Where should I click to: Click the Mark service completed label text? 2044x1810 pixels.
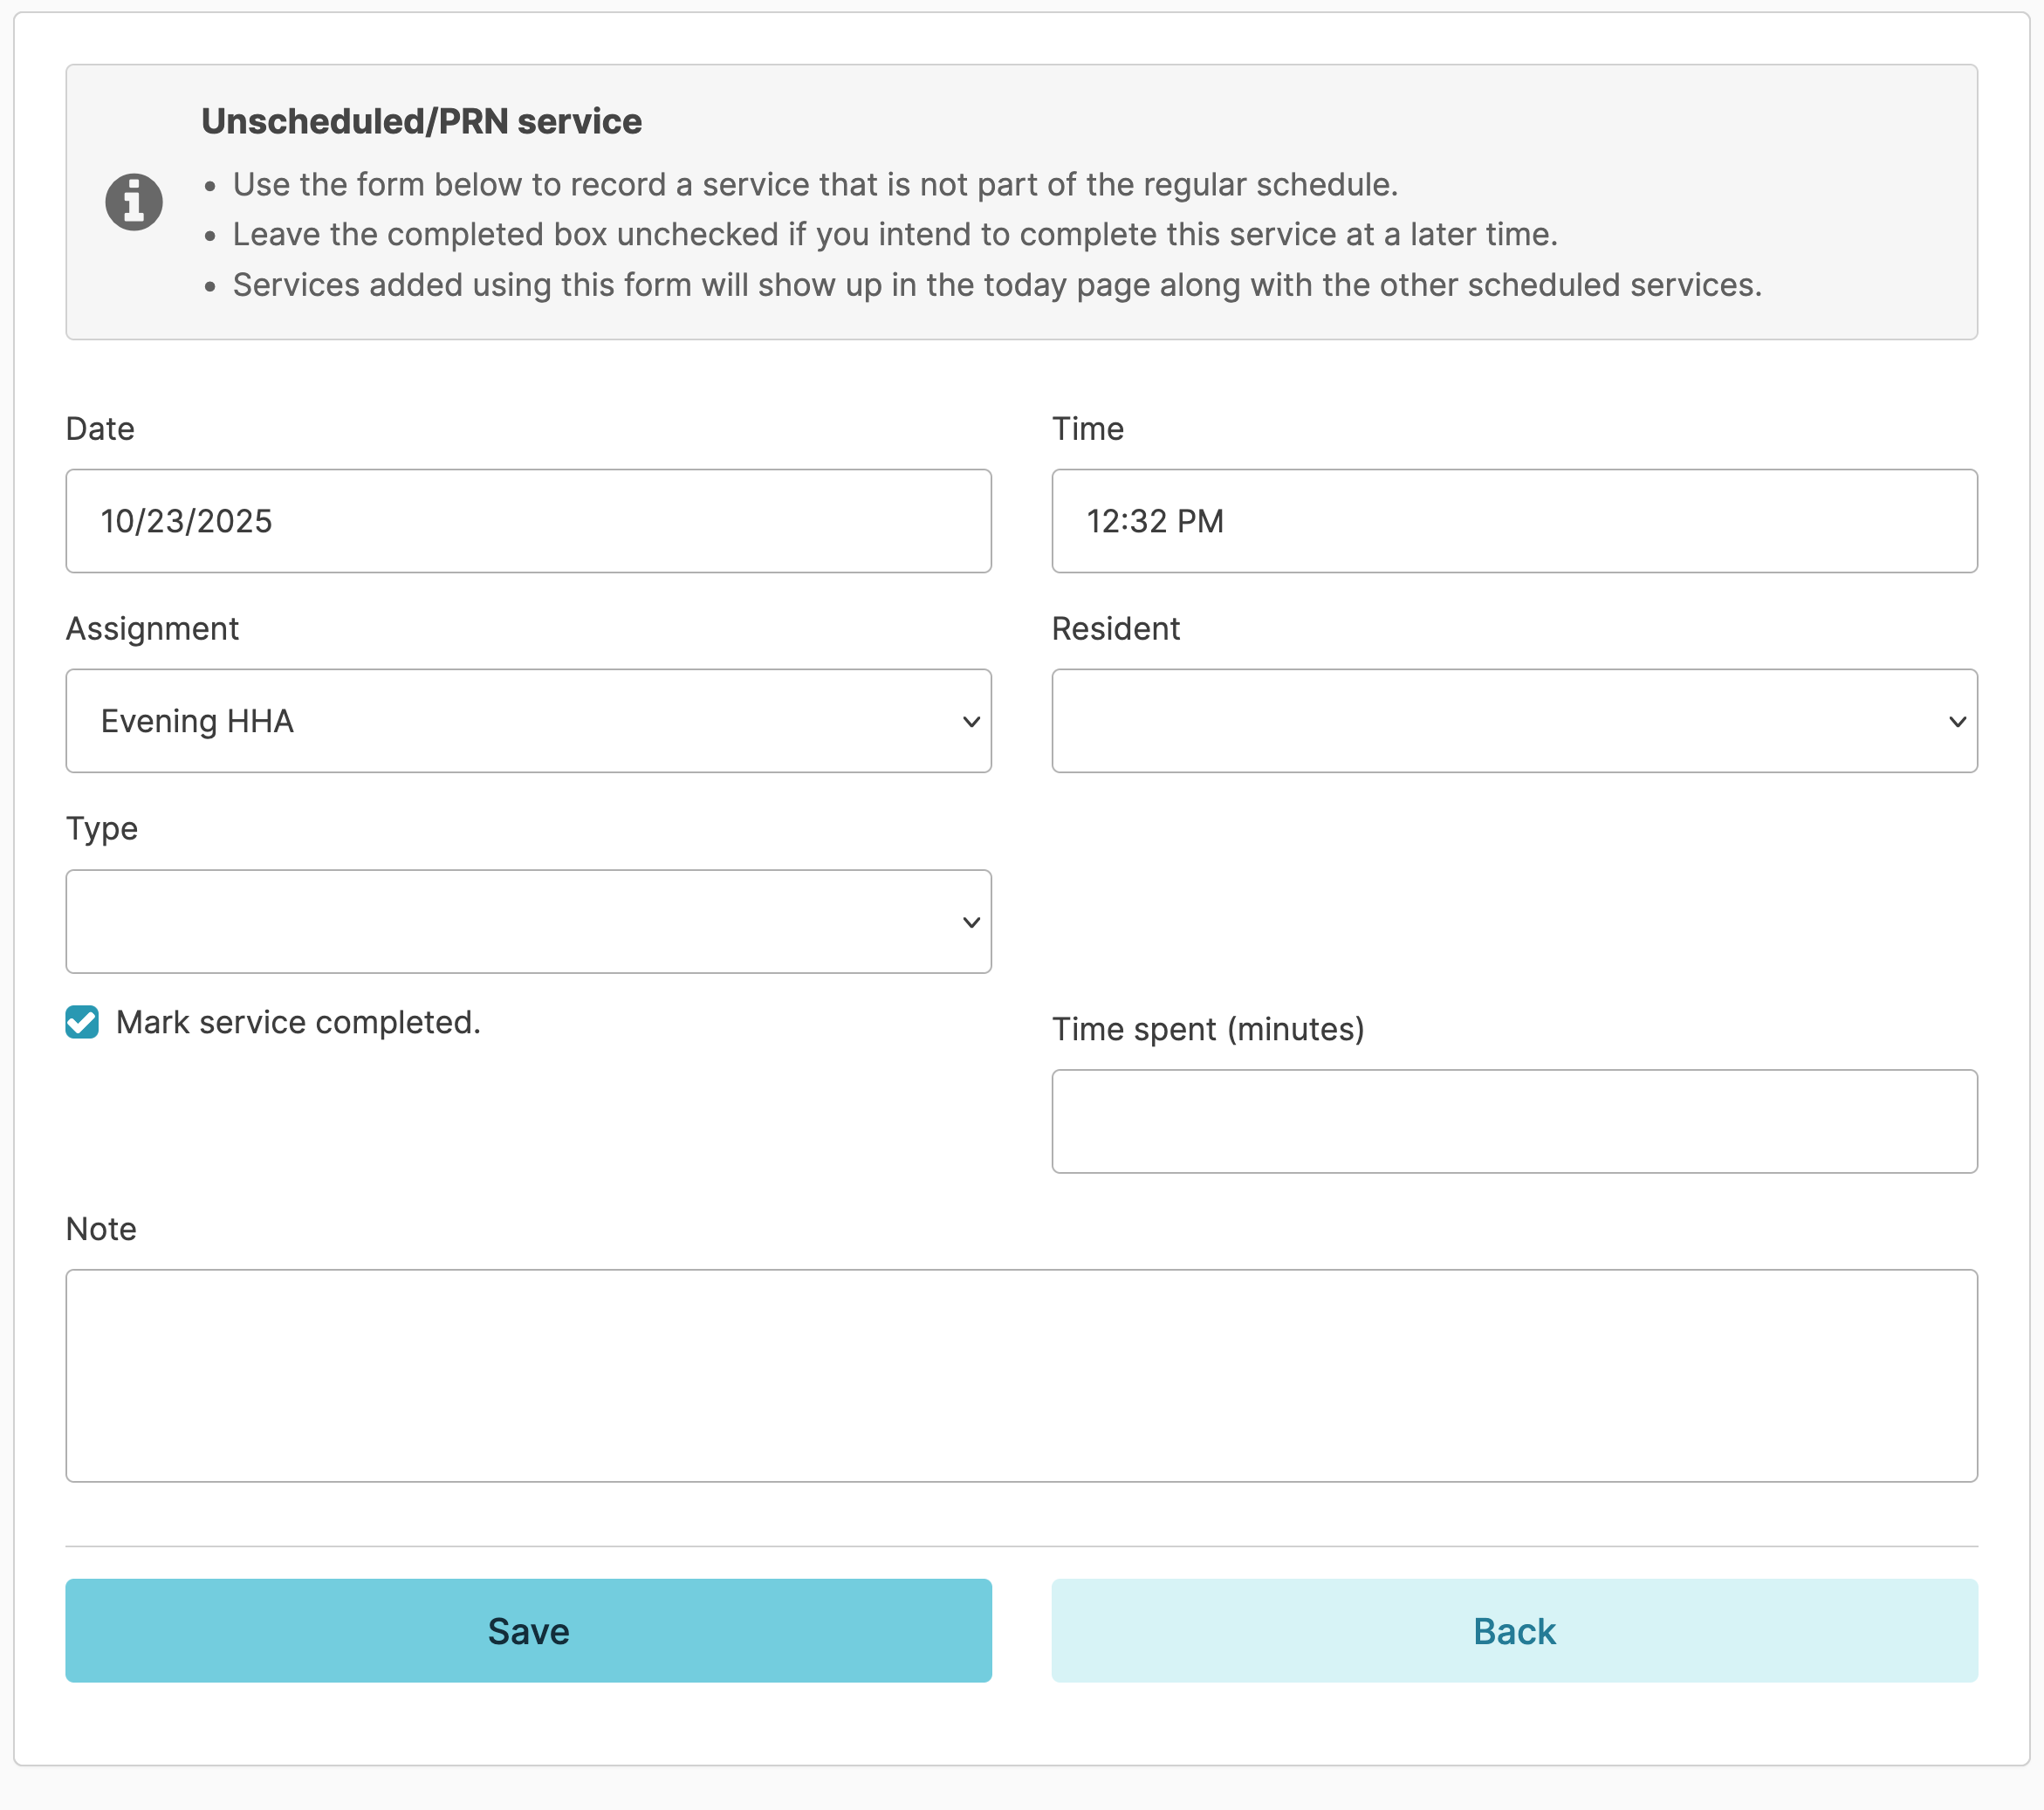(x=298, y=1022)
